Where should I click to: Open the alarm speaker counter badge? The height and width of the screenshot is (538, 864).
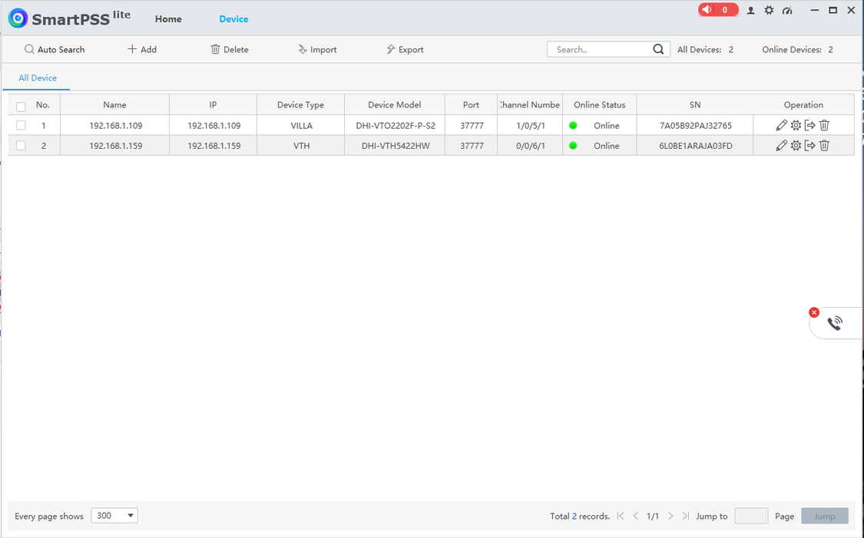717,10
